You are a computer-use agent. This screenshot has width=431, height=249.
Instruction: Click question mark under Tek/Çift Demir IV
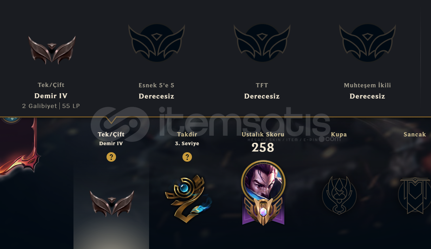pos(111,157)
